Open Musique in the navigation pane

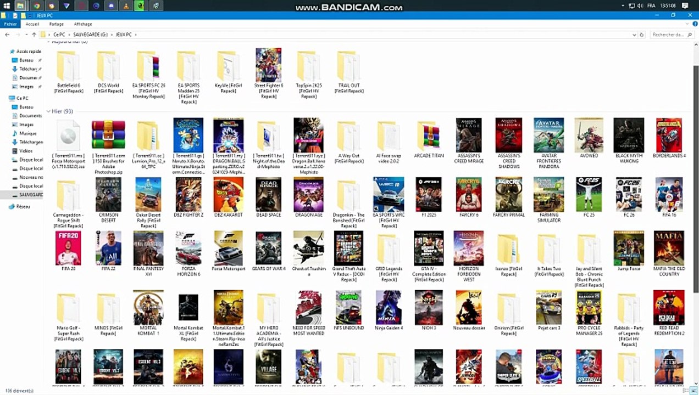tap(25, 133)
